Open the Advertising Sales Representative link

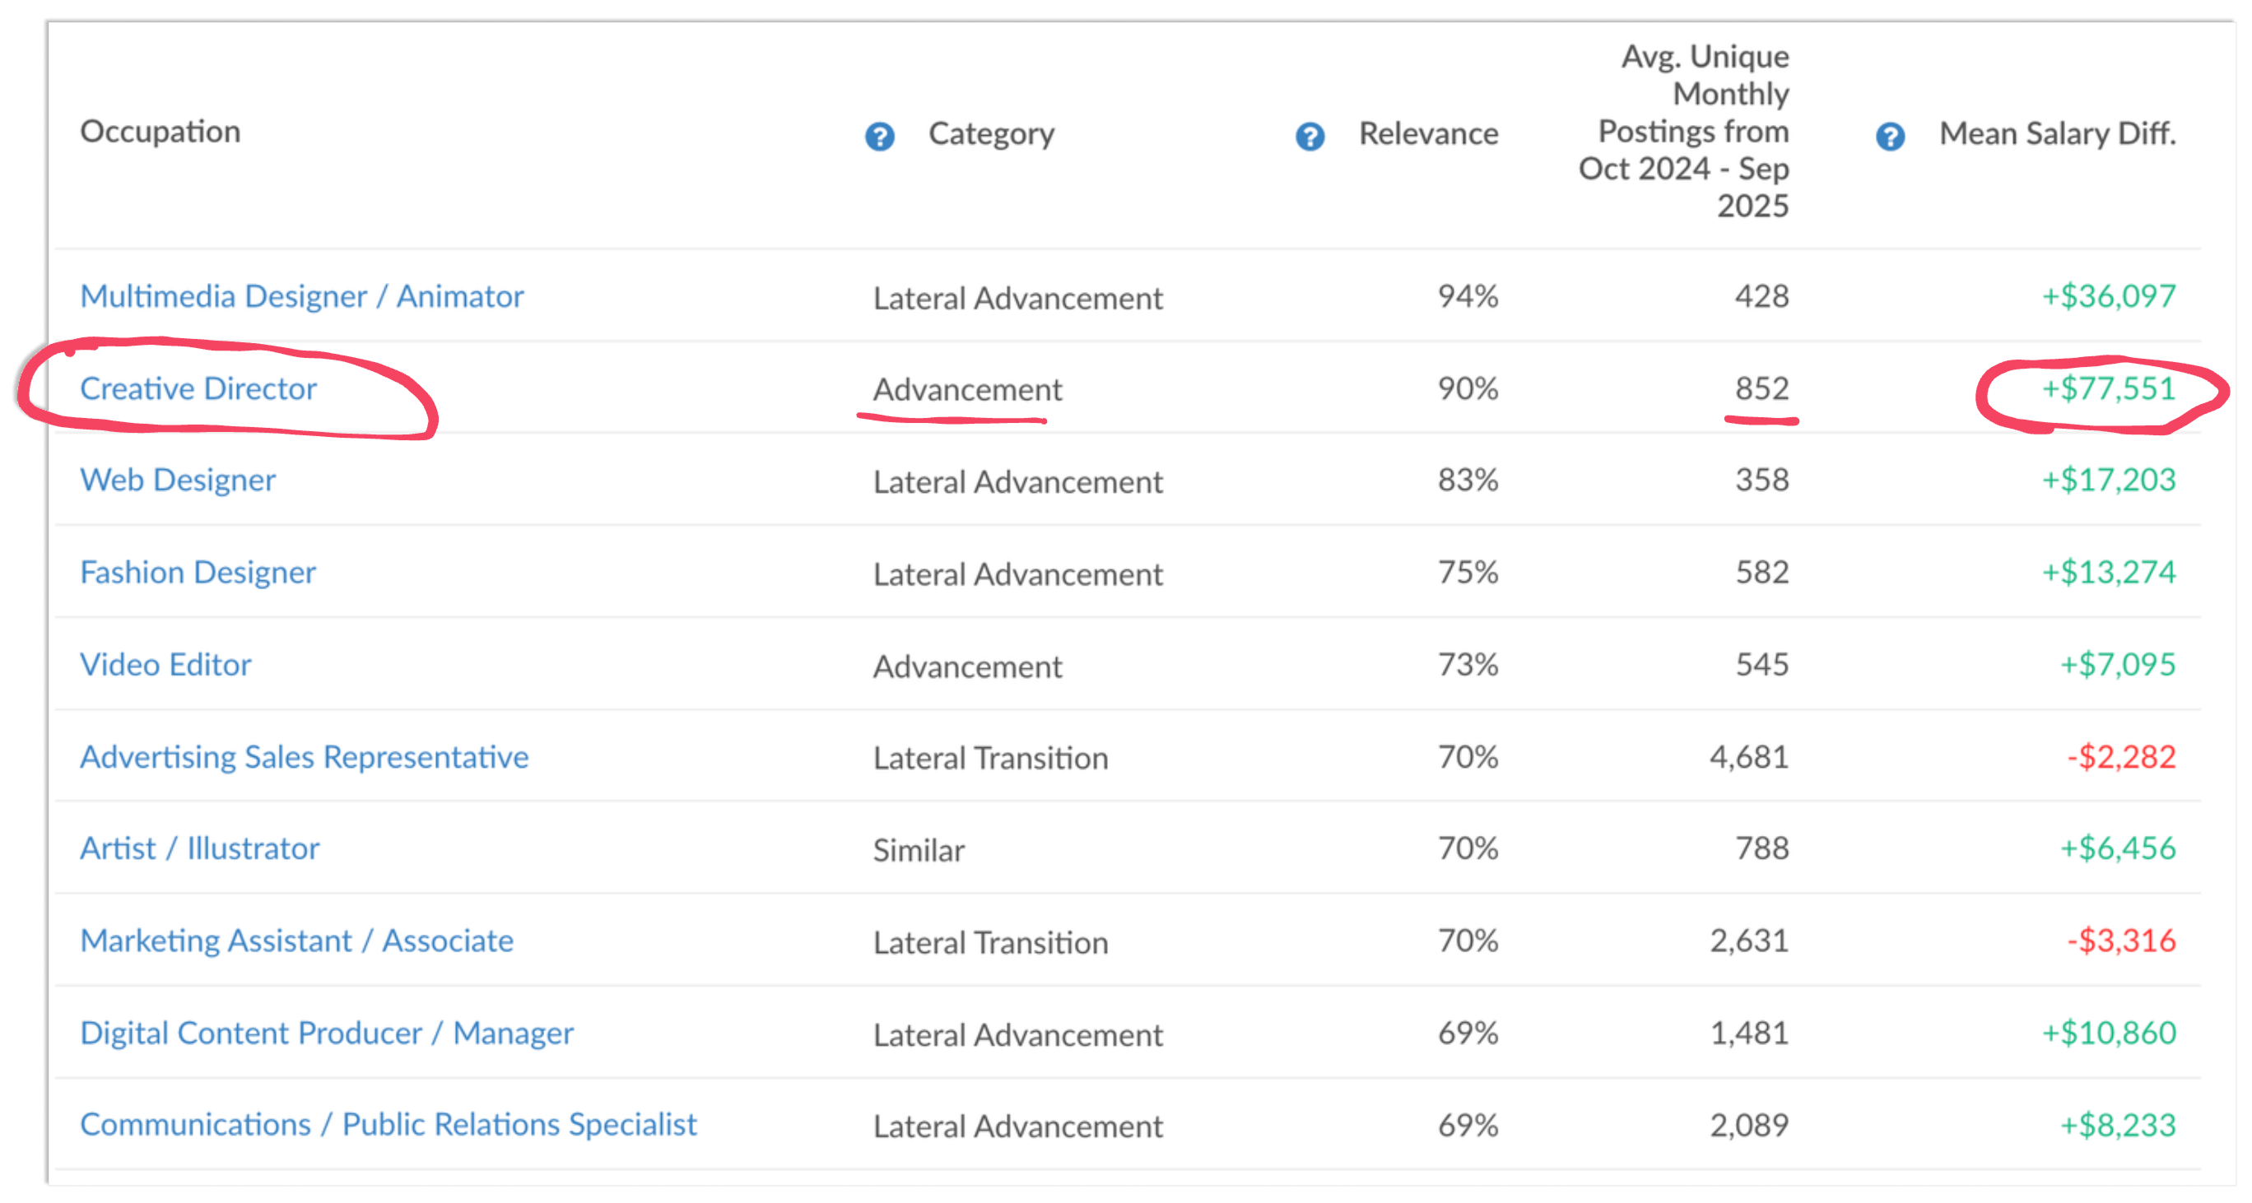click(x=305, y=756)
